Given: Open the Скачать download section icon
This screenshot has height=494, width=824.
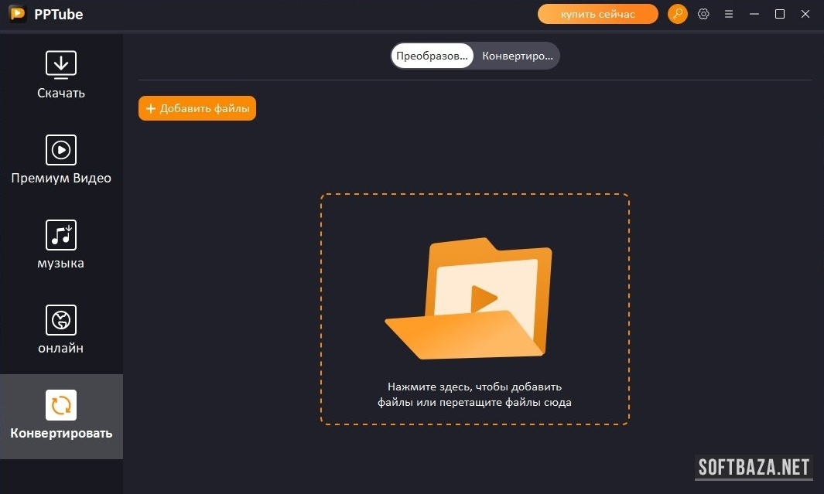Looking at the screenshot, I should click(61, 65).
